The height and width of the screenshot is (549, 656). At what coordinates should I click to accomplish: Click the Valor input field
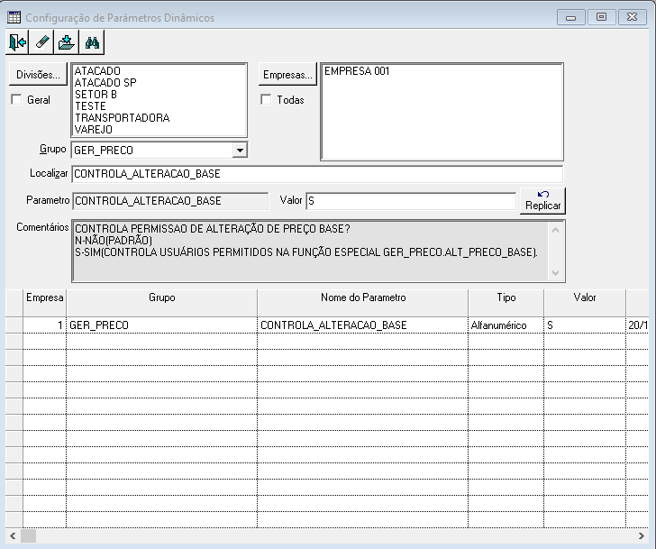pos(411,201)
